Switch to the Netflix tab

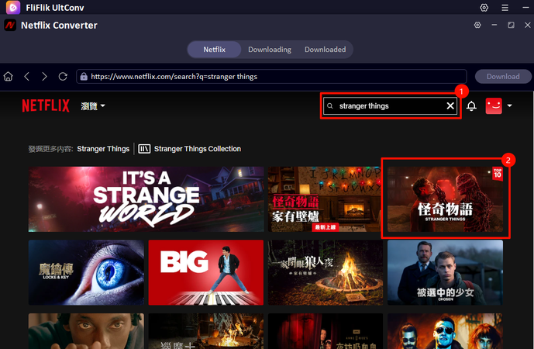pyautogui.click(x=214, y=50)
